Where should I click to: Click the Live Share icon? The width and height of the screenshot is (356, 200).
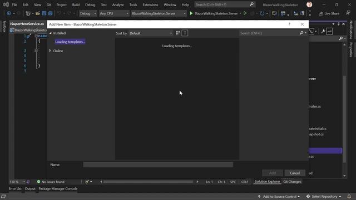click(x=320, y=13)
